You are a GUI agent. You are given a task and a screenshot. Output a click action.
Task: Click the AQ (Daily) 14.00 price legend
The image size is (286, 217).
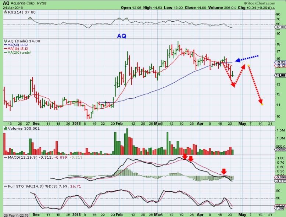pos(24,41)
